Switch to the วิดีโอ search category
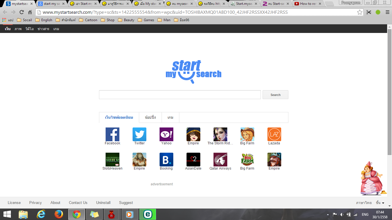The width and height of the screenshot is (392, 220). point(30,29)
